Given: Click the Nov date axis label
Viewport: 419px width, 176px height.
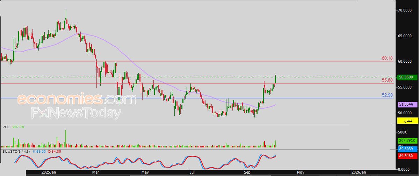Looking at the screenshot, I should (x=301, y=172).
